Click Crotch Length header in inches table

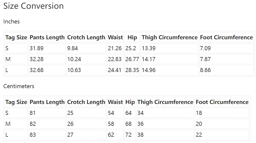(x=86, y=37)
